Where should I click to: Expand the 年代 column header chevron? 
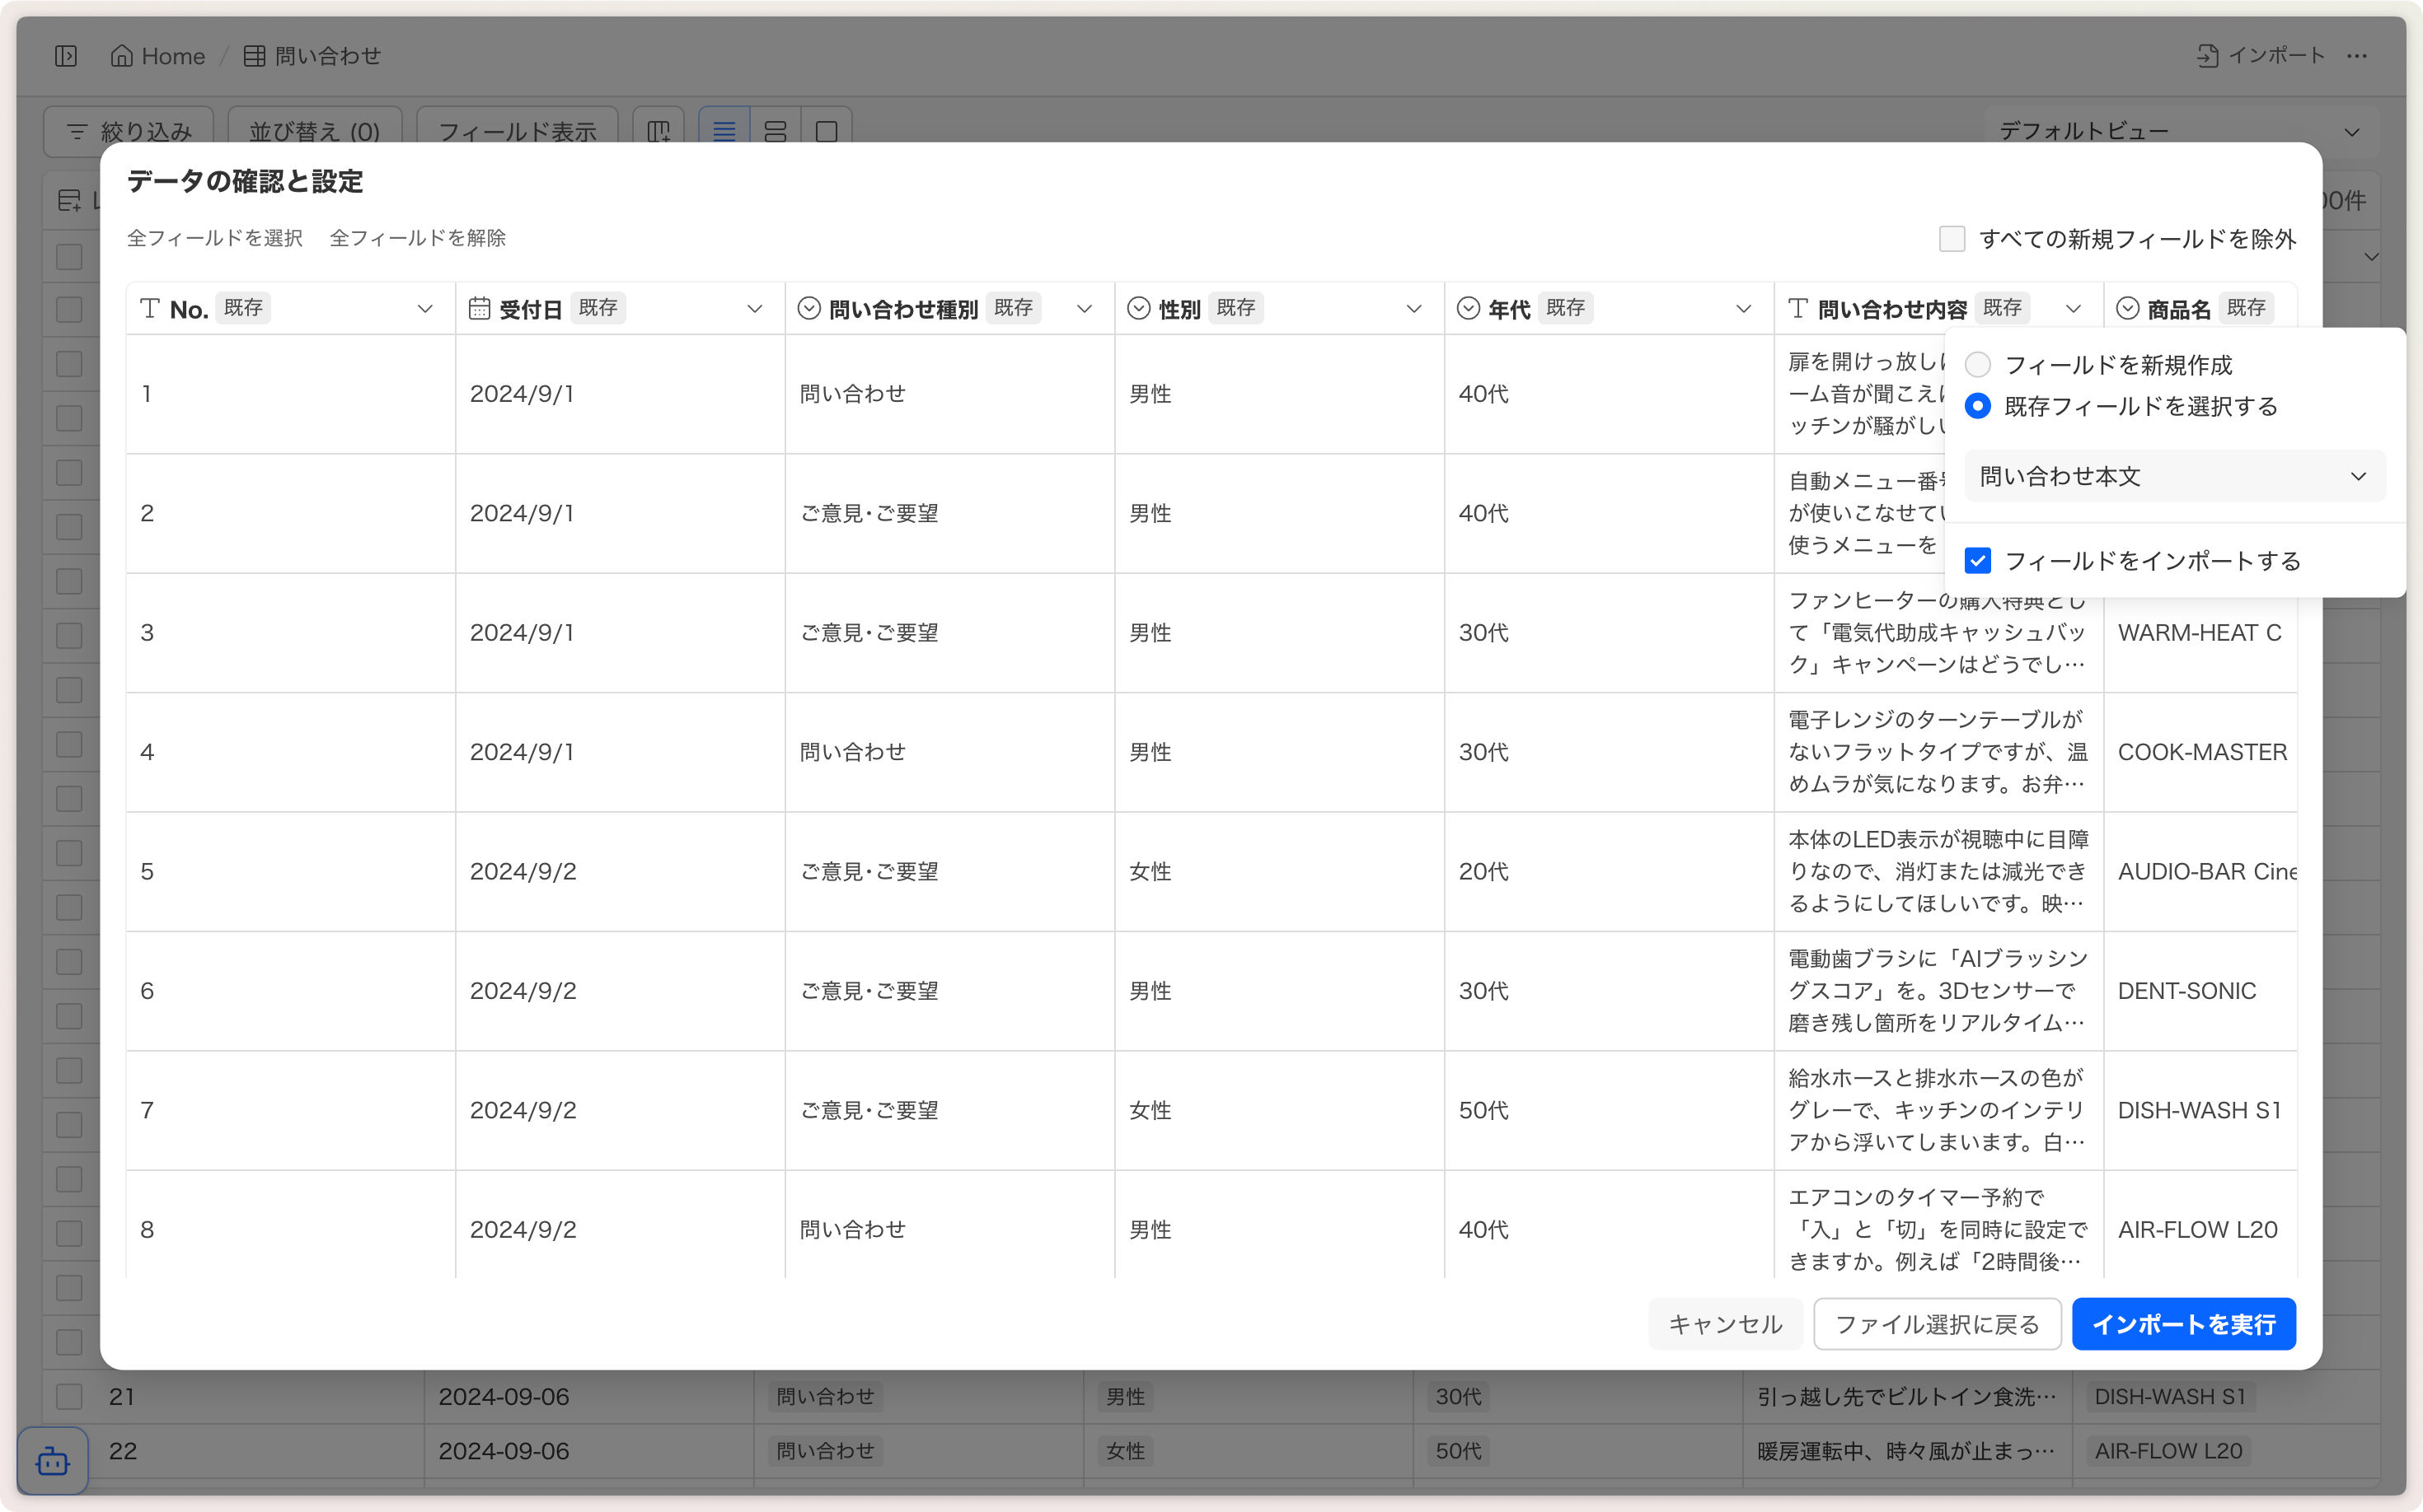(x=1743, y=309)
